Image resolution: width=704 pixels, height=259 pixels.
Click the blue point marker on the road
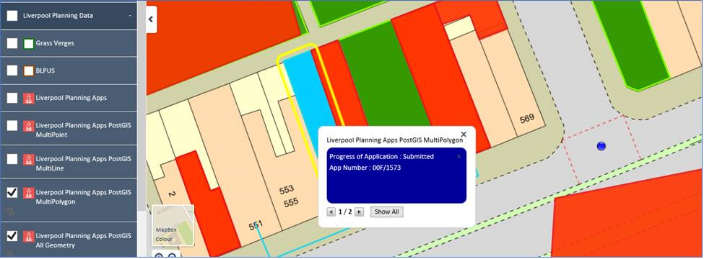coord(601,146)
